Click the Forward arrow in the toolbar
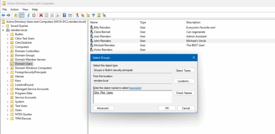 pyautogui.click(x=8, y=15)
